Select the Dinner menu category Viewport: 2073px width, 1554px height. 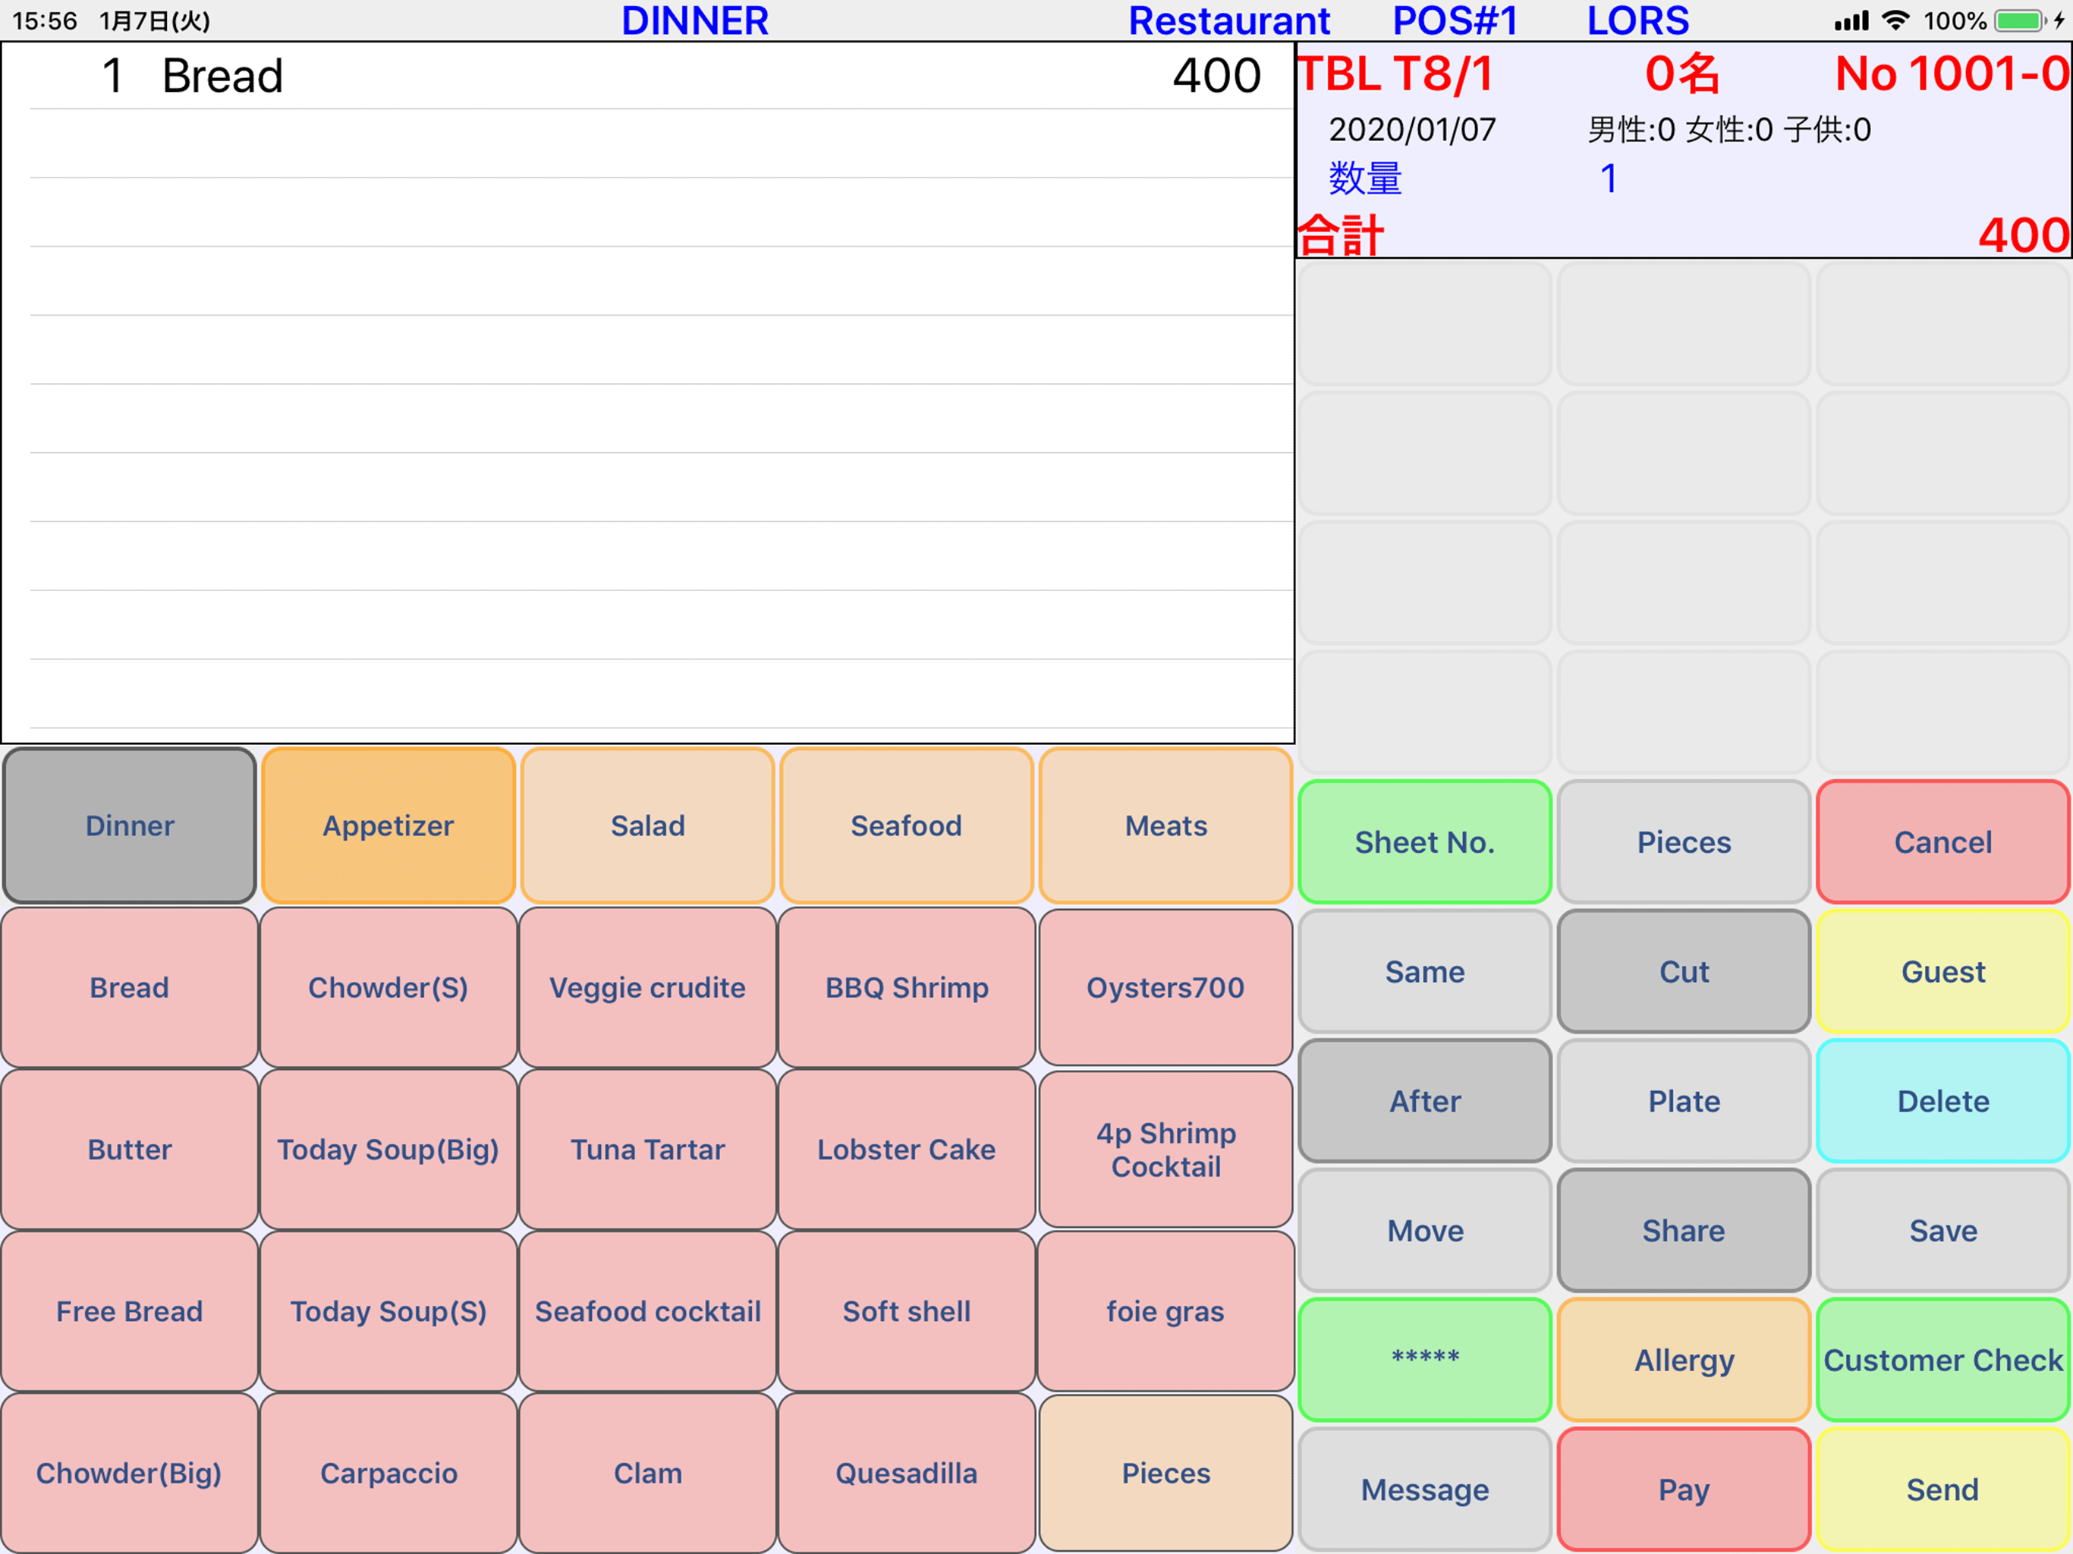(x=129, y=826)
